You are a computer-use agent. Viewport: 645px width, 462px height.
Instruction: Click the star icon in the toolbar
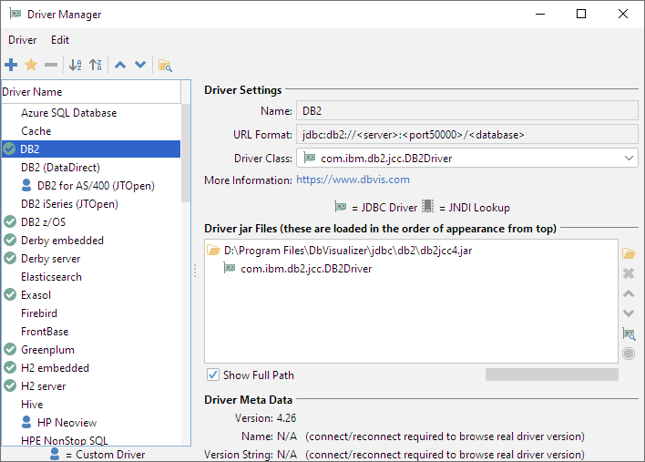click(x=31, y=65)
